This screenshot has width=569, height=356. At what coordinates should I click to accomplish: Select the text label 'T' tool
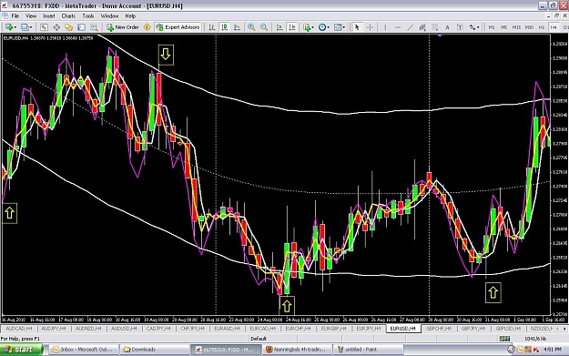[460, 27]
